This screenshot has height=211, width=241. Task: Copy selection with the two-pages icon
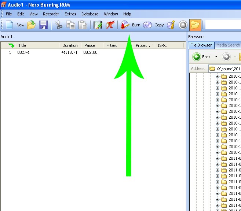click(x=71, y=25)
